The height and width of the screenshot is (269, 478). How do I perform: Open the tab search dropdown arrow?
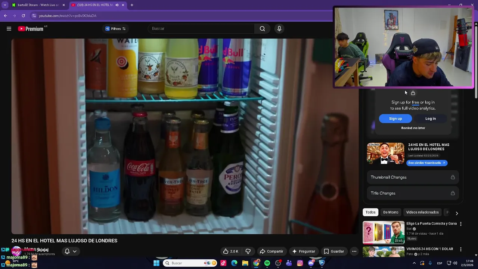pos(5,5)
